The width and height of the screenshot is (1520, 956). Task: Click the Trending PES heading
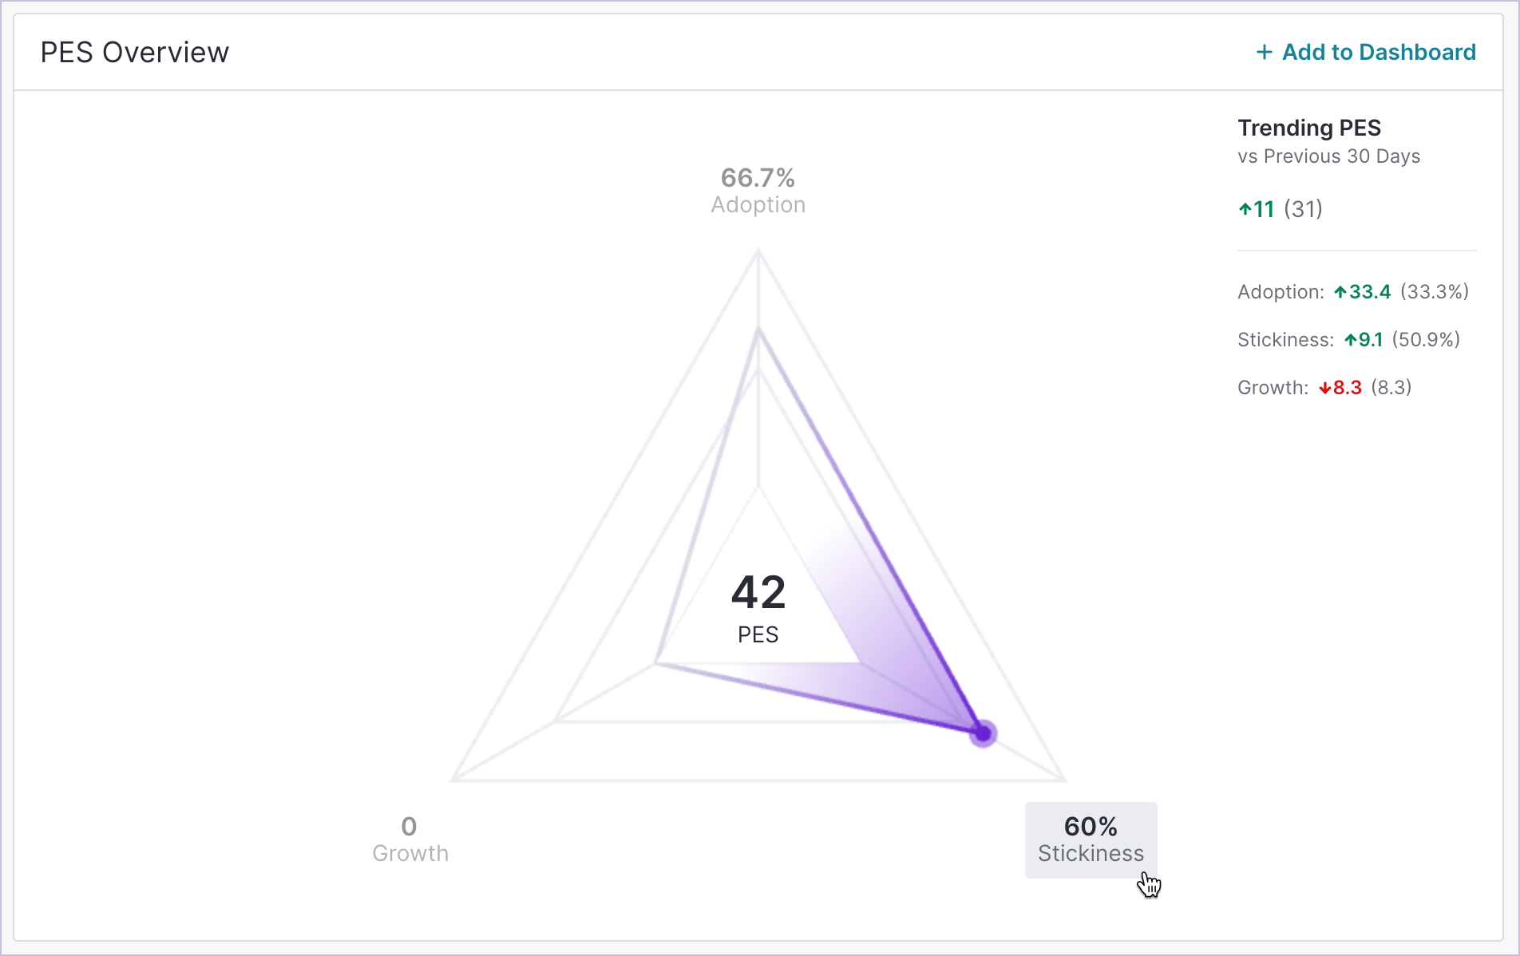1308,128
